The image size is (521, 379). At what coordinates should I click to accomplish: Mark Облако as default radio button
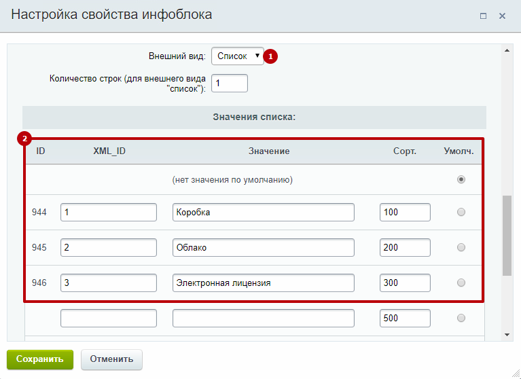click(461, 247)
